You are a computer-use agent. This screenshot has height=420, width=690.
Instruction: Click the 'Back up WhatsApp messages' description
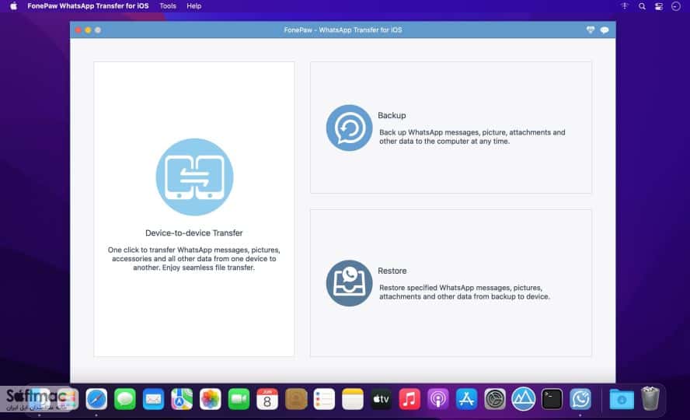472,136
